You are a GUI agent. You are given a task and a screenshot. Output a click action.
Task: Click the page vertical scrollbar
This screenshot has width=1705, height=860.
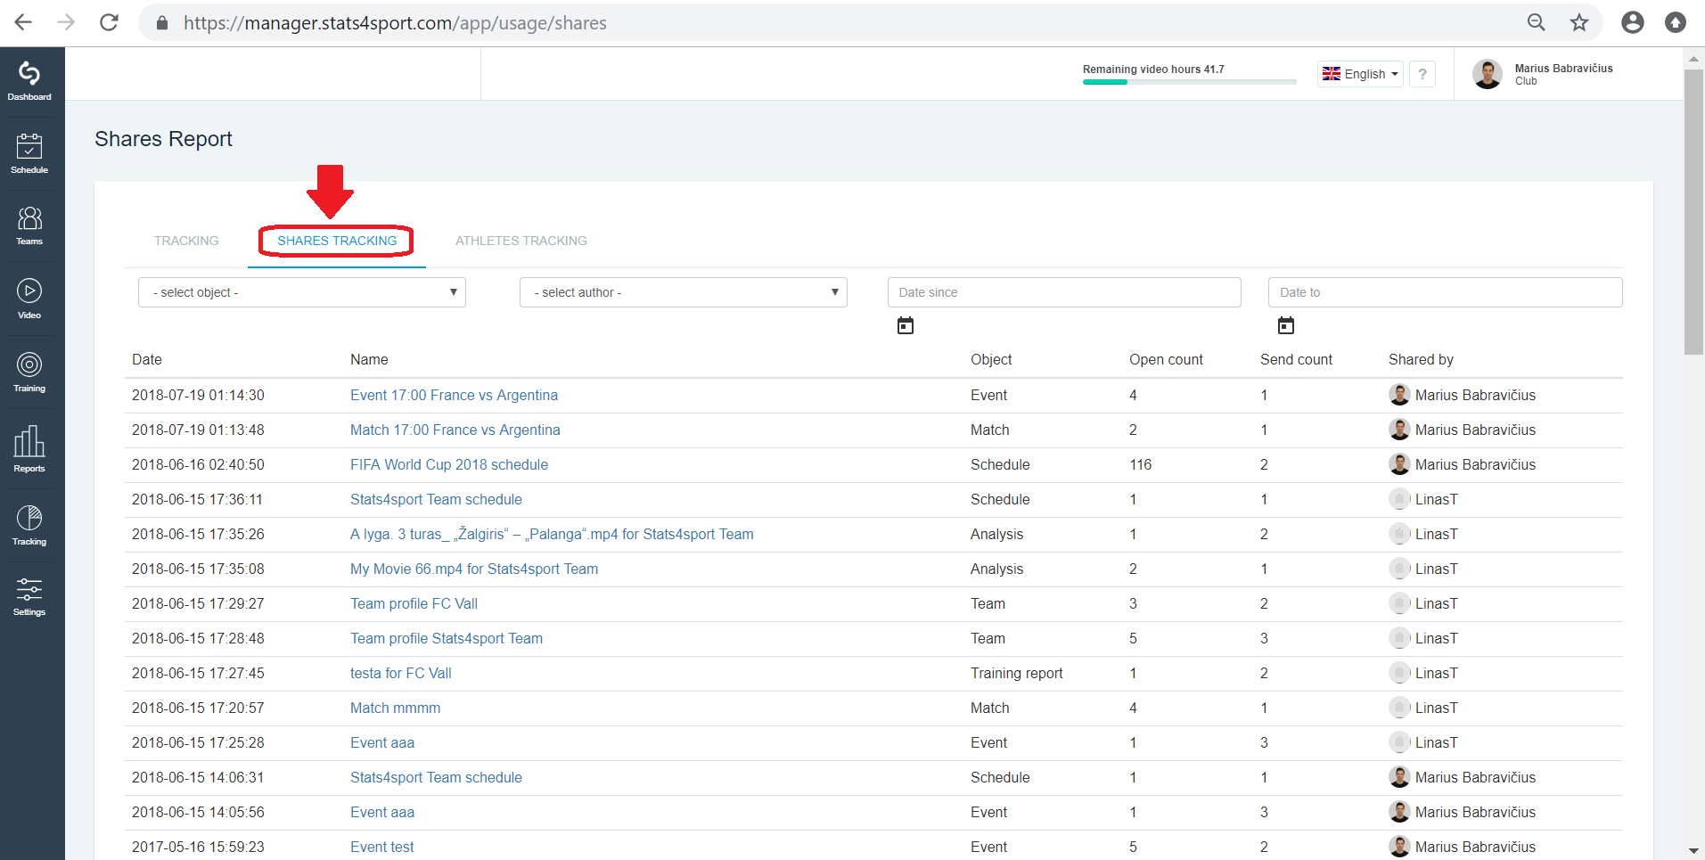click(x=1693, y=212)
